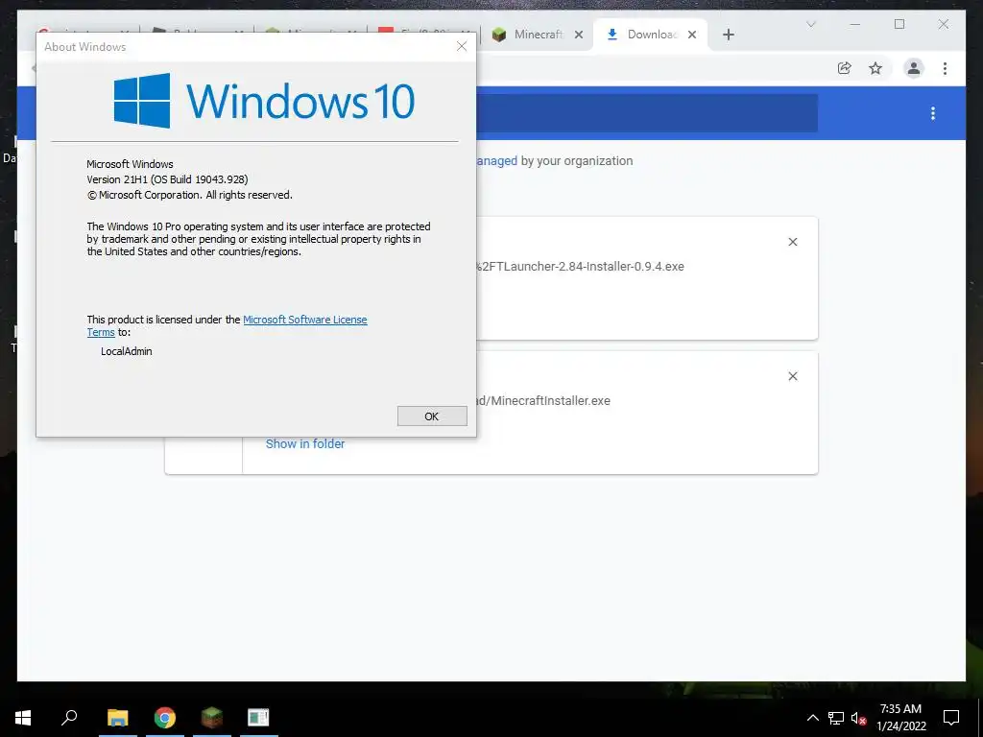The width and height of the screenshot is (983, 737).
Task: Select the Downloads browser tab
Action: 642,35
